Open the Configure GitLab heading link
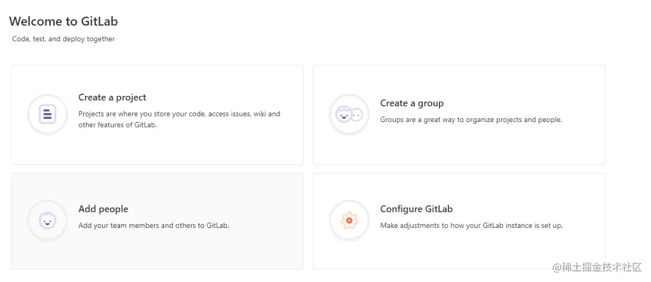 click(x=416, y=209)
